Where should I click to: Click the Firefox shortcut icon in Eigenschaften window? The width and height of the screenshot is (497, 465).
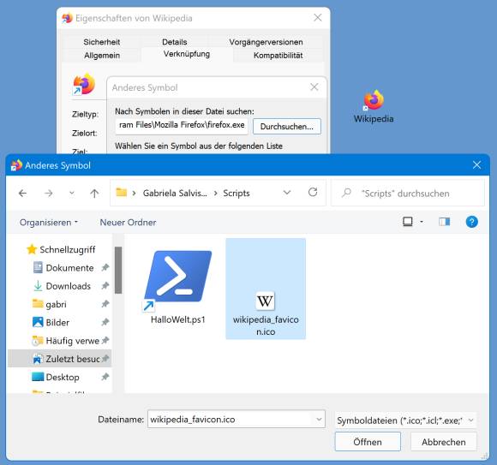(x=84, y=85)
